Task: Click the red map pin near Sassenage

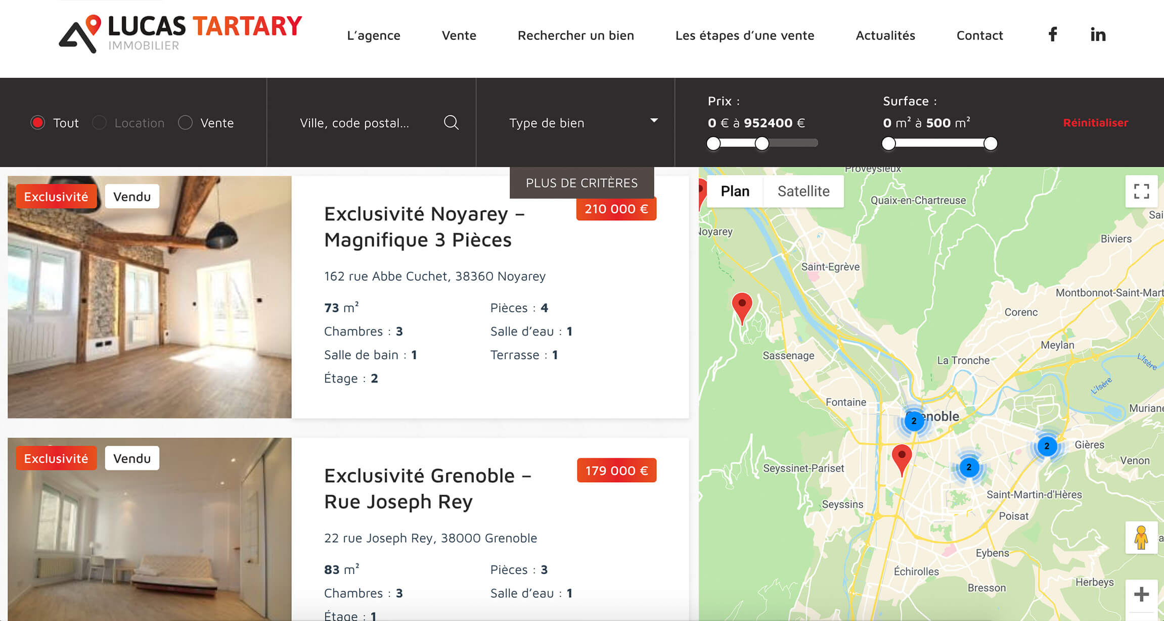Action: pyautogui.click(x=742, y=308)
